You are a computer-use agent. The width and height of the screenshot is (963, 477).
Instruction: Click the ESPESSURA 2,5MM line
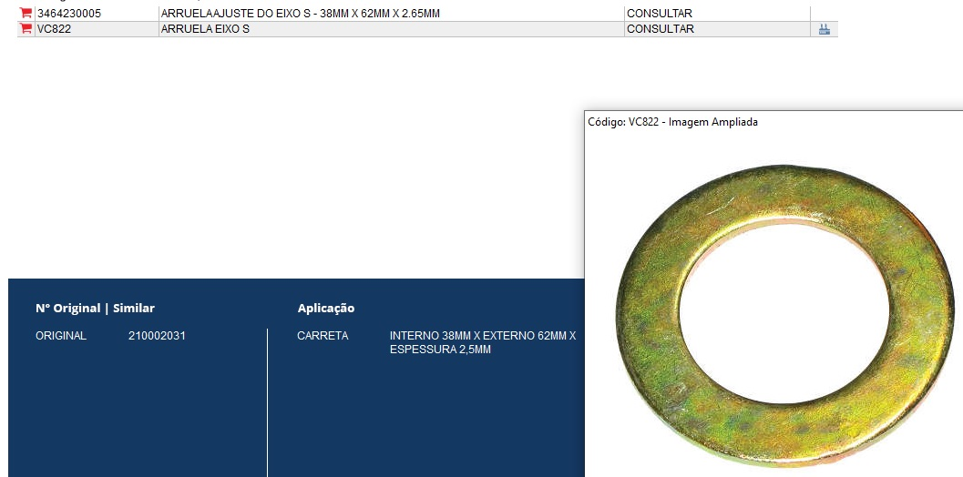tap(440, 350)
